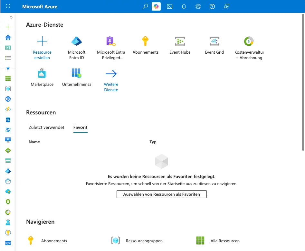Click the Favorites star in the sidebar
The image size is (305, 251).
[x=8, y=68]
